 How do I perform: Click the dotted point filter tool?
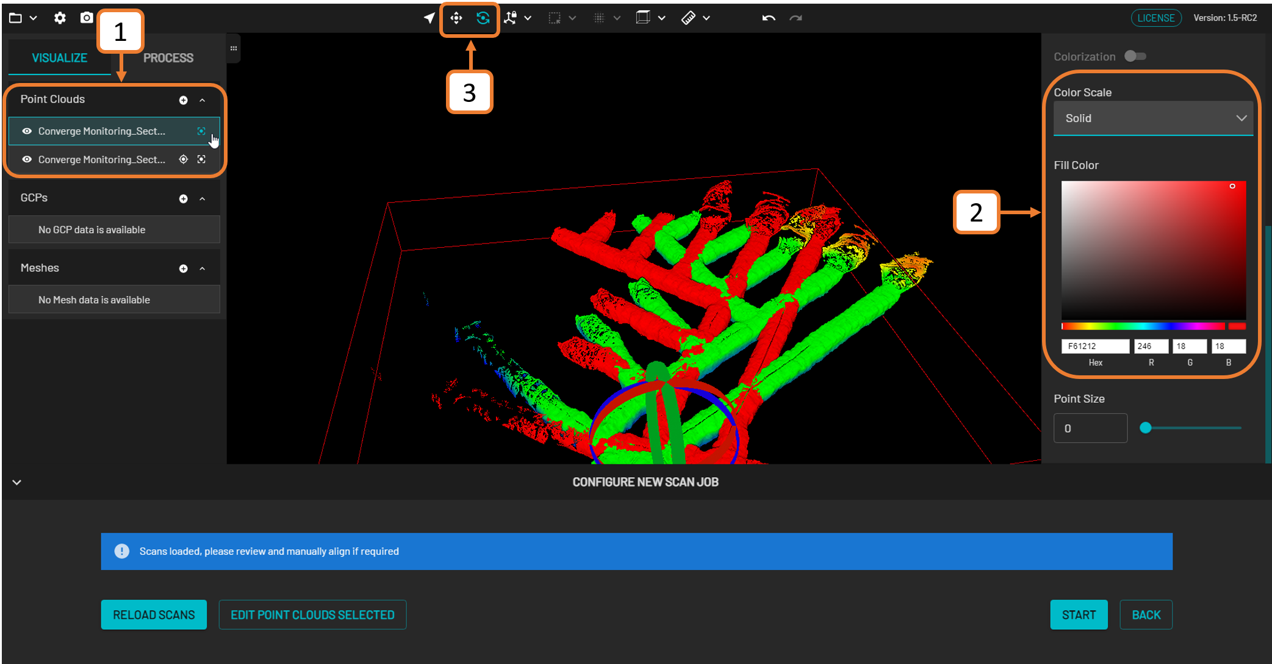coord(599,18)
